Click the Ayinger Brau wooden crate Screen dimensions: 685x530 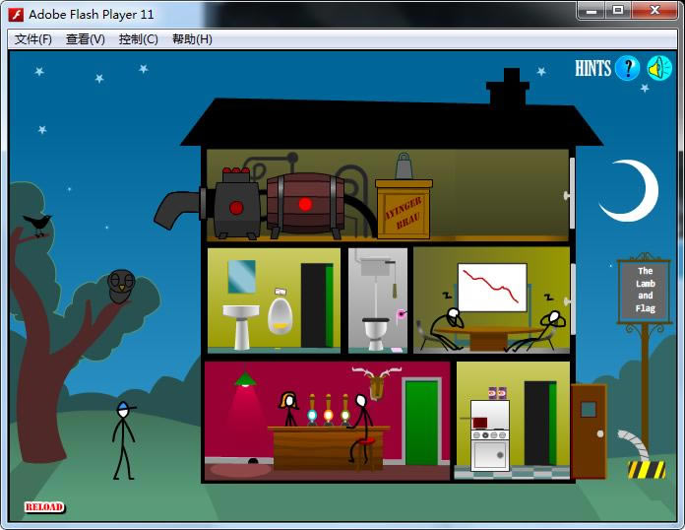[x=404, y=209]
